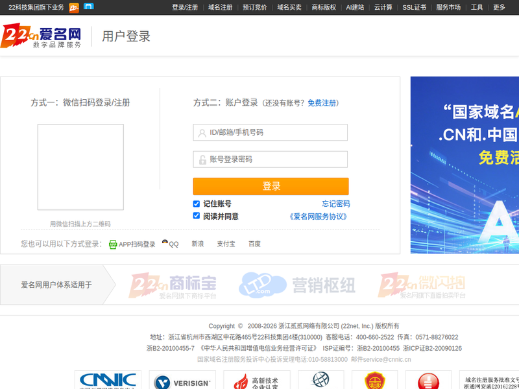The height and width of the screenshot is (389, 519).
Task: Focus the ID/邮箱/手机号码 input field
Action: (270, 132)
